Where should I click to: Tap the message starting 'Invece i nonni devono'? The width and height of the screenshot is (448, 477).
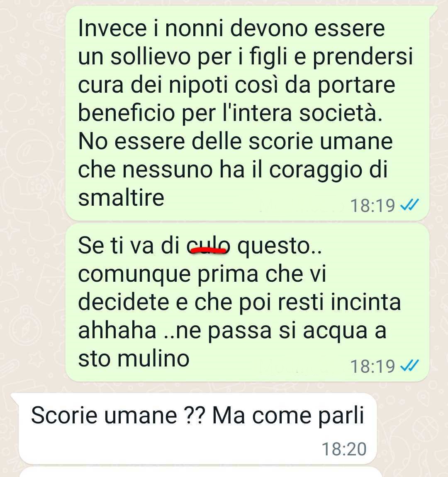(x=247, y=113)
